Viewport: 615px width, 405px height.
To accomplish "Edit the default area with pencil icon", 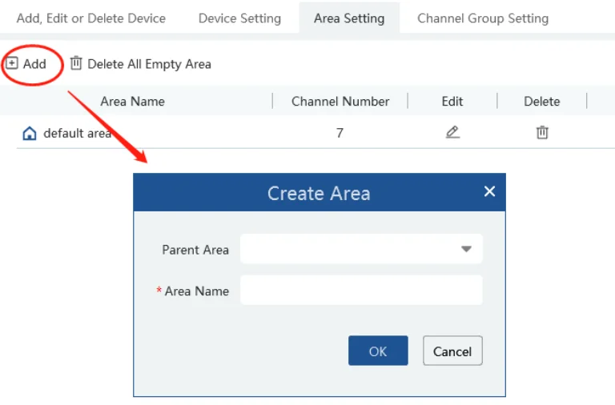I will [x=452, y=132].
